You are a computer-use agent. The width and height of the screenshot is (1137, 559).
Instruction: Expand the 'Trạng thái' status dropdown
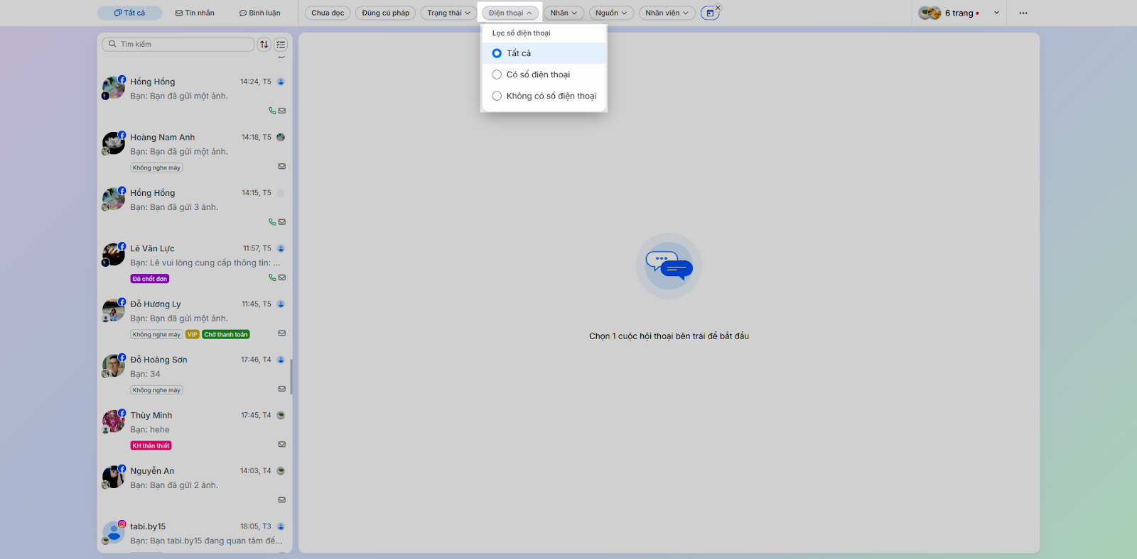448,13
